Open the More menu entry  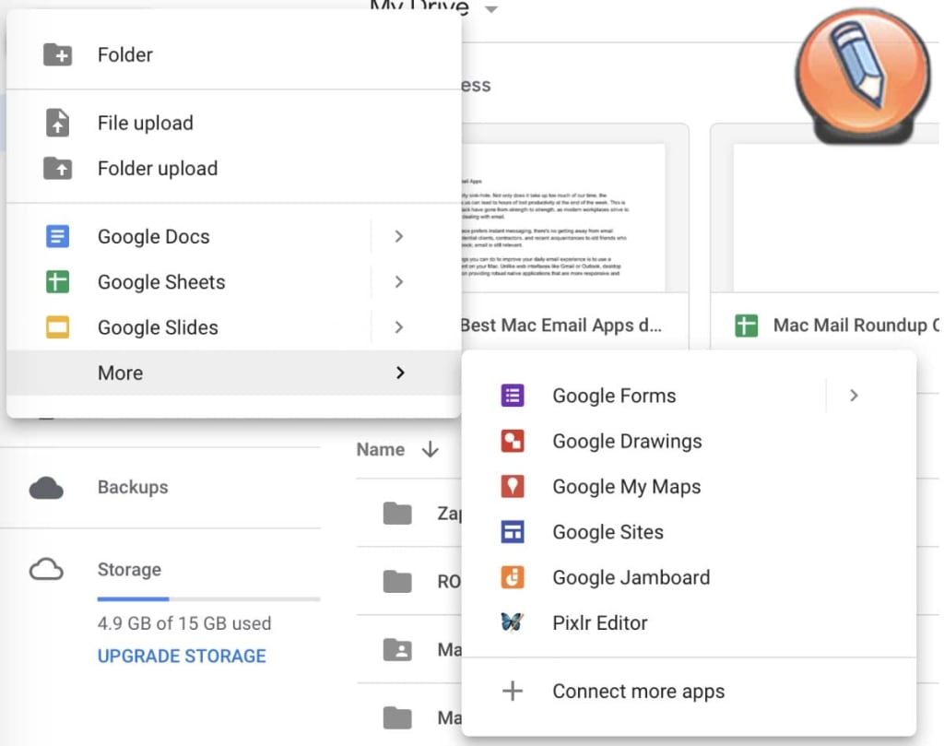tap(233, 373)
